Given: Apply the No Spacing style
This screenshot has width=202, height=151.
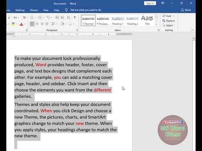Looking at the screenshot, I should tap(103, 21).
